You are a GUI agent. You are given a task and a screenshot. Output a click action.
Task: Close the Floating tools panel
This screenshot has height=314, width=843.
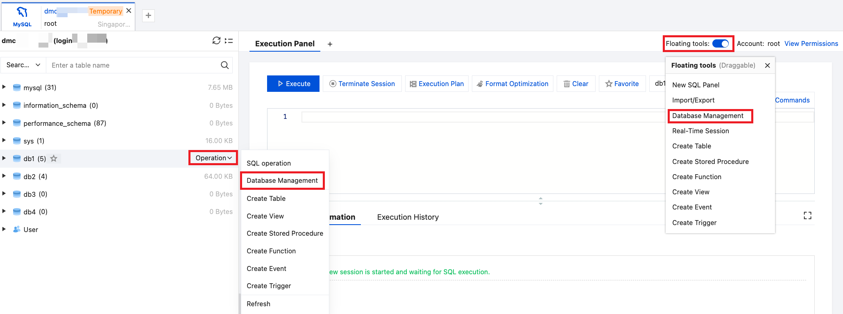pos(767,66)
